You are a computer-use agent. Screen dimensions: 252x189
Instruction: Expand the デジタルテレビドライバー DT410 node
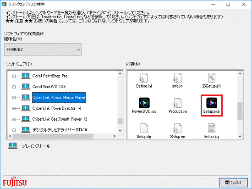coord(14,130)
